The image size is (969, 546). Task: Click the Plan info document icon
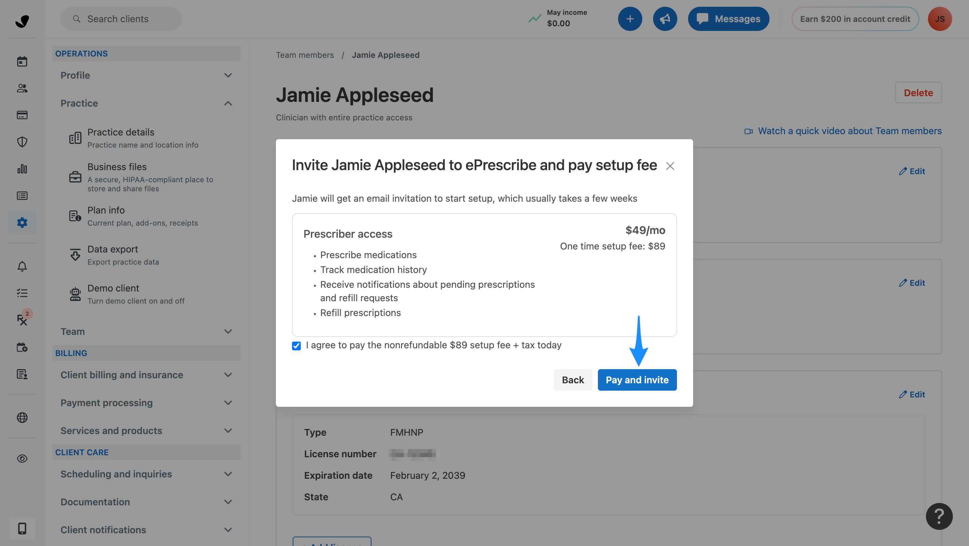coord(75,216)
